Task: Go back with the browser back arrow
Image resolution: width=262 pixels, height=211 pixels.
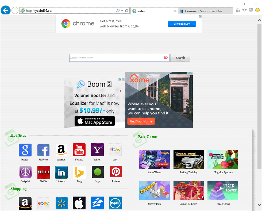Action: click(x=6, y=10)
